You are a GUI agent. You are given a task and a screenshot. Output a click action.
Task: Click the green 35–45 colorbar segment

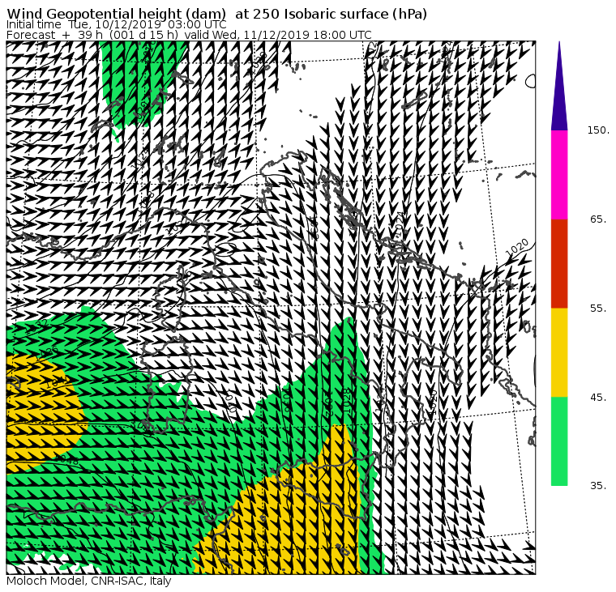click(x=559, y=441)
